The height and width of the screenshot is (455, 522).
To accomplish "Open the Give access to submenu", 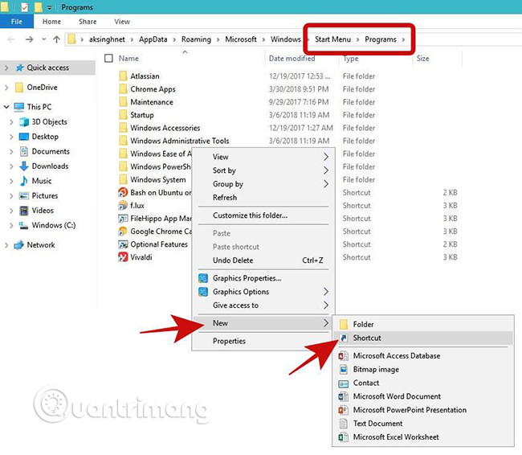I will coord(263,305).
